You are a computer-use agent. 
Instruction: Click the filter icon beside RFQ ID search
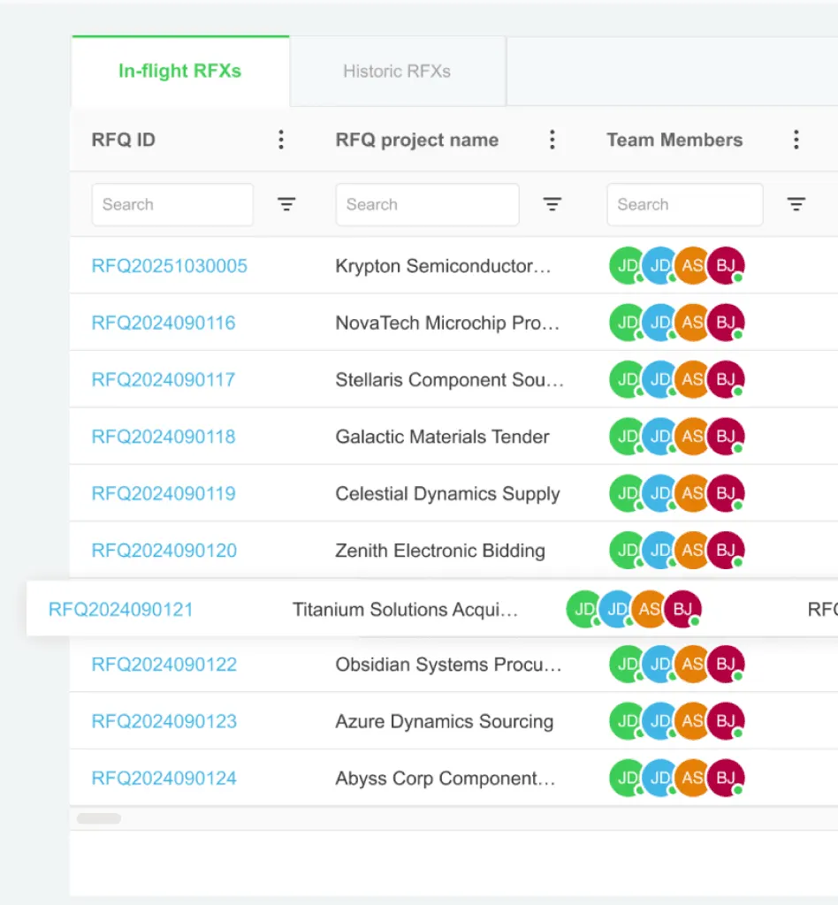pos(286,204)
